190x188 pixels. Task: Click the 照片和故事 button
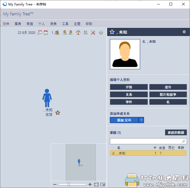coord(168,94)
